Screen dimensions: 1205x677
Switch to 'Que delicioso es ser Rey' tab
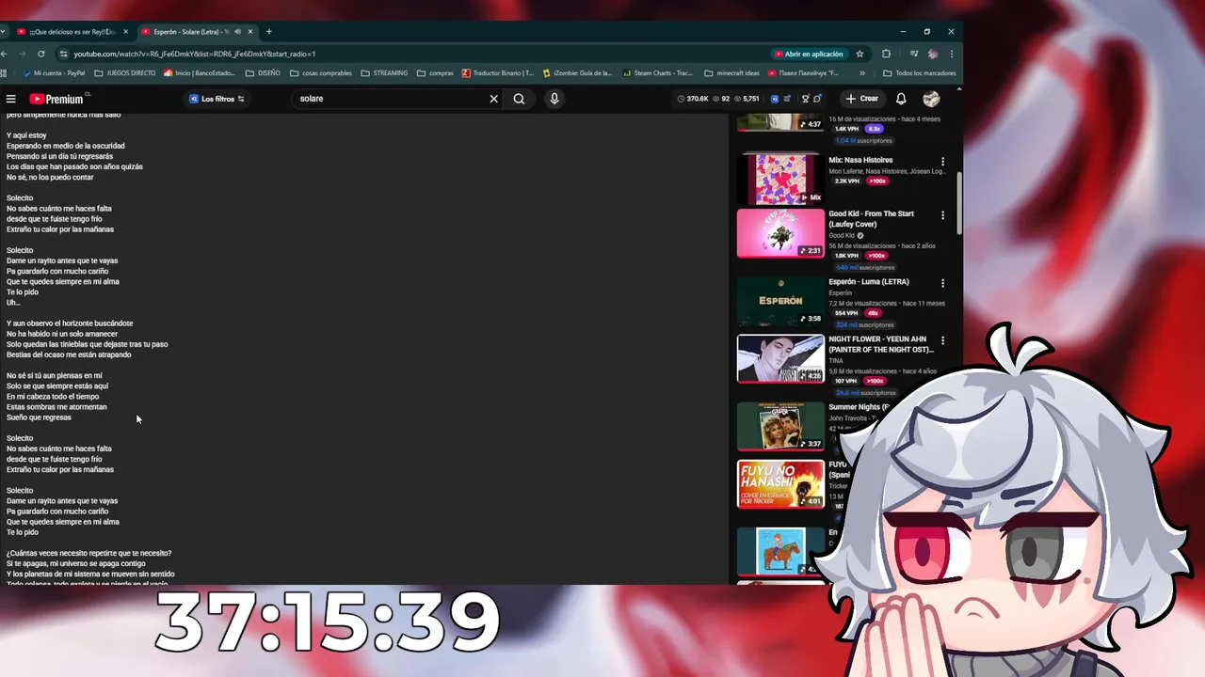(x=71, y=31)
